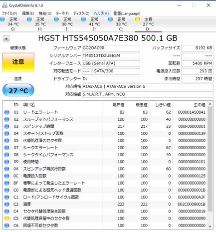Click the 現在値 column header

click(118, 105)
